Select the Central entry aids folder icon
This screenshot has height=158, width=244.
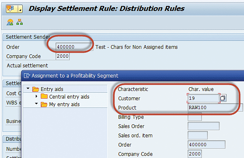pyautogui.click(x=44, y=96)
